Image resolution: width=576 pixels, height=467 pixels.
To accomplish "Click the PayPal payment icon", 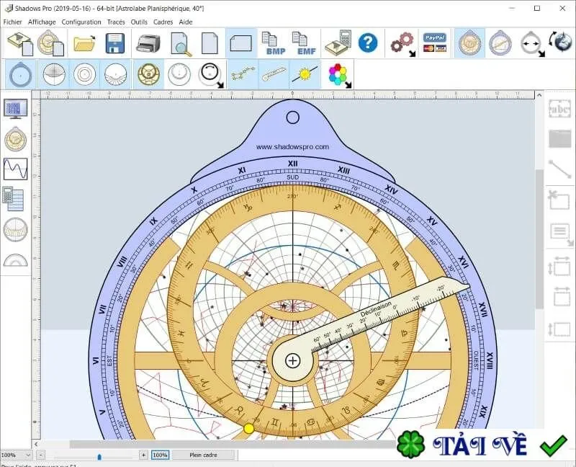I will click(x=435, y=43).
